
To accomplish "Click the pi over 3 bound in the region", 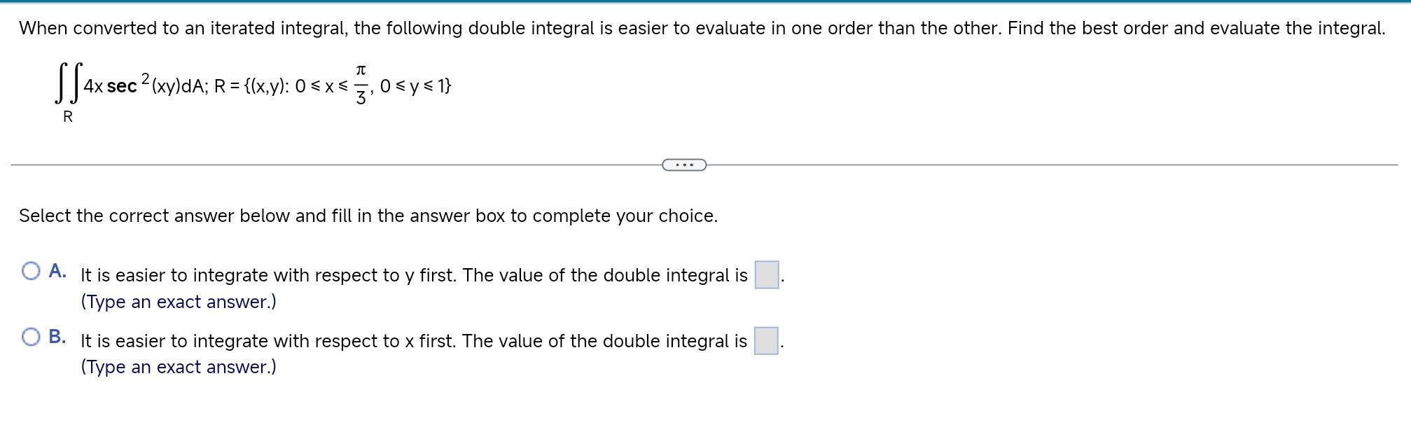I will point(361,83).
